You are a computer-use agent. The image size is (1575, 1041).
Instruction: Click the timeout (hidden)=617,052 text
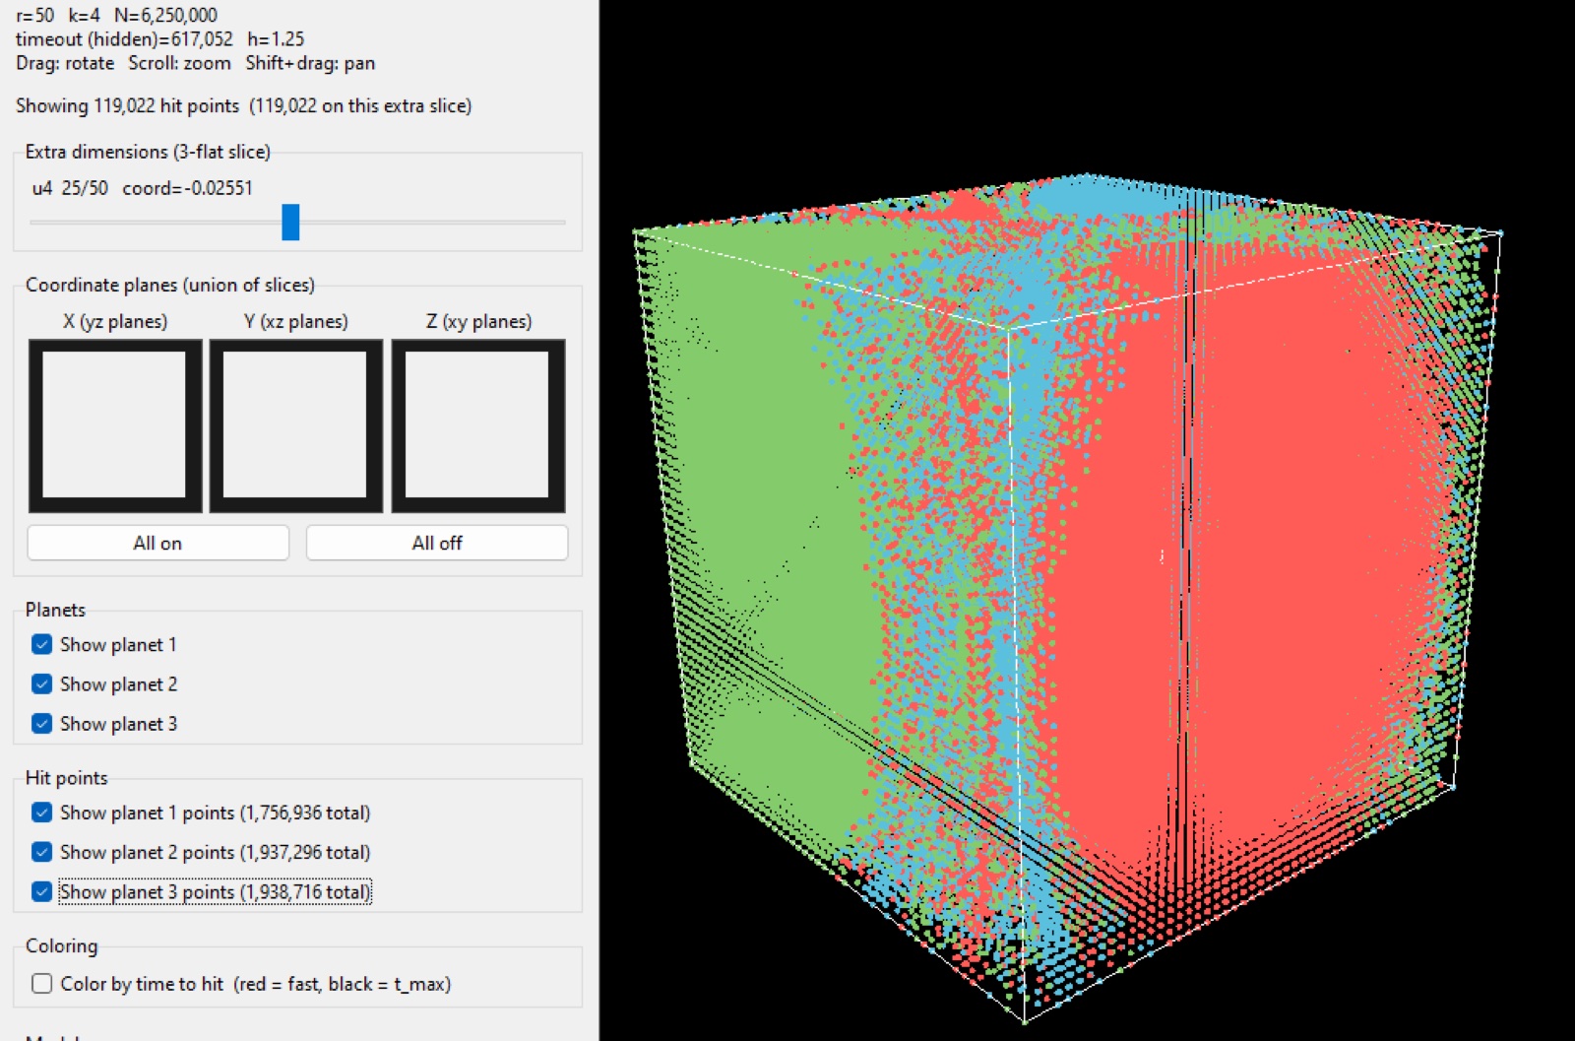(x=124, y=39)
